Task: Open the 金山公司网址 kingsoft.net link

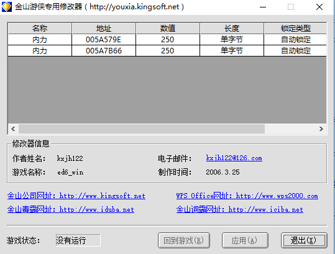Action: (76, 196)
